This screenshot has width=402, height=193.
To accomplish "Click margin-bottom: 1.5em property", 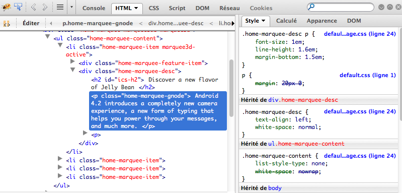I will [290, 57].
